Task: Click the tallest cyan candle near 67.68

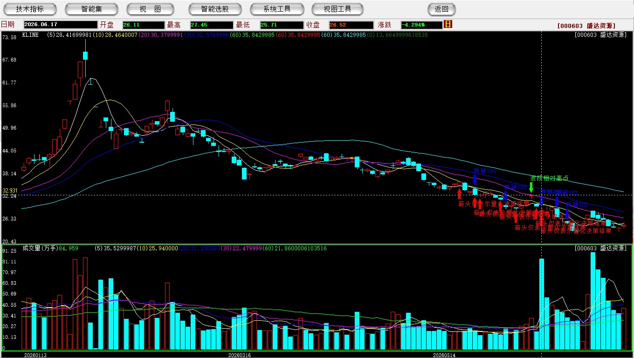Action: click(85, 55)
